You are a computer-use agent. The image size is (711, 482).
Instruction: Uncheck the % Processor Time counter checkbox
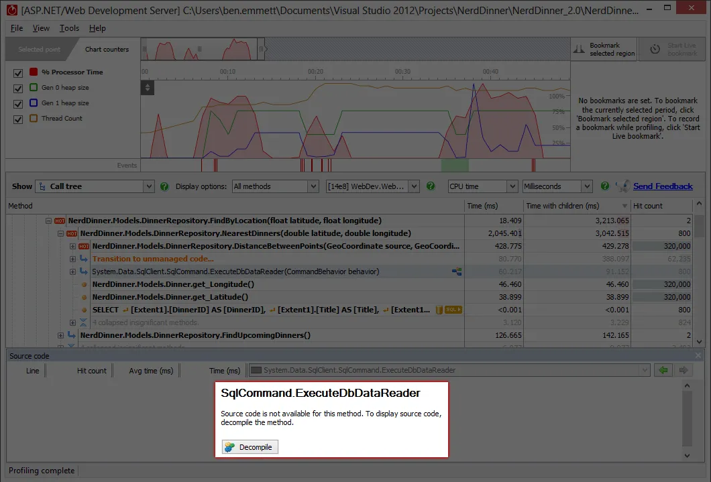18,72
